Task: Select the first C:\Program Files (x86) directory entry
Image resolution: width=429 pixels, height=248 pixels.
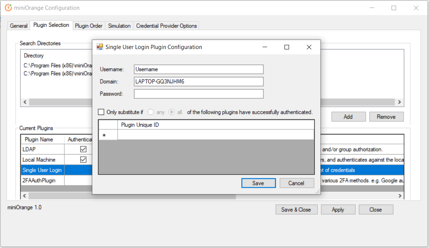Action: click(58, 66)
